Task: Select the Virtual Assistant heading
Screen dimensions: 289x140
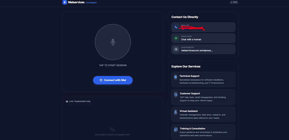Action: tap(189, 111)
